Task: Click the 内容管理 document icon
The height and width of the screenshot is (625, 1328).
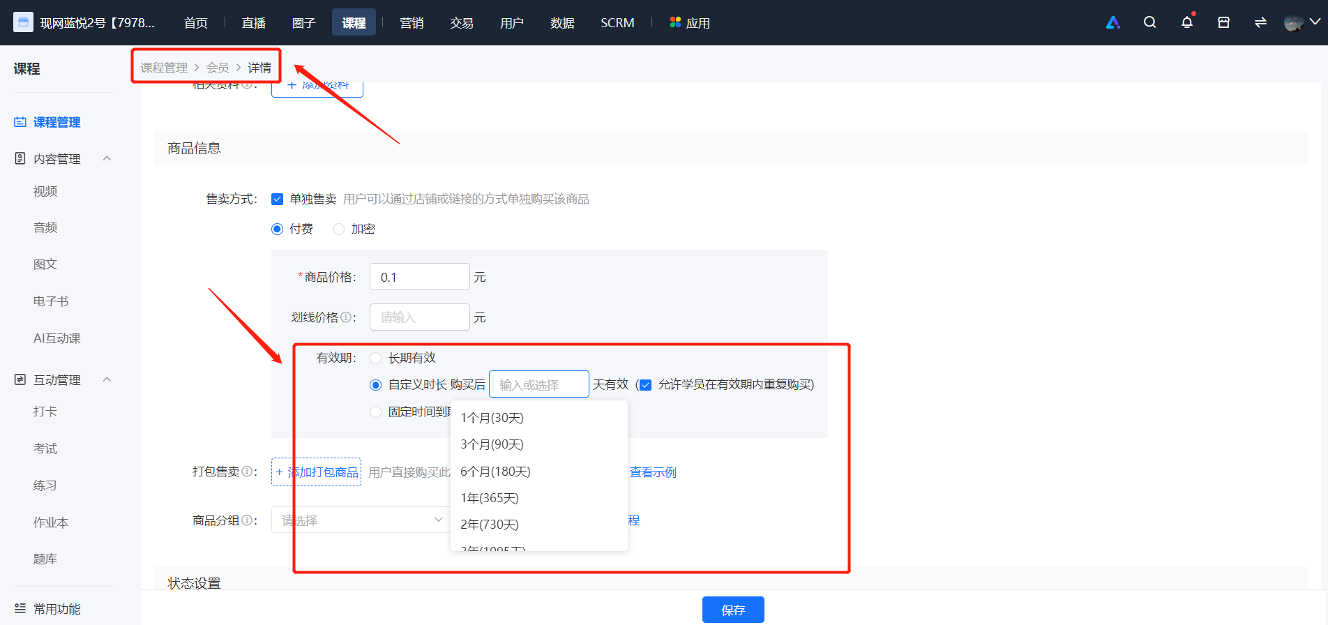Action: click(20, 158)
